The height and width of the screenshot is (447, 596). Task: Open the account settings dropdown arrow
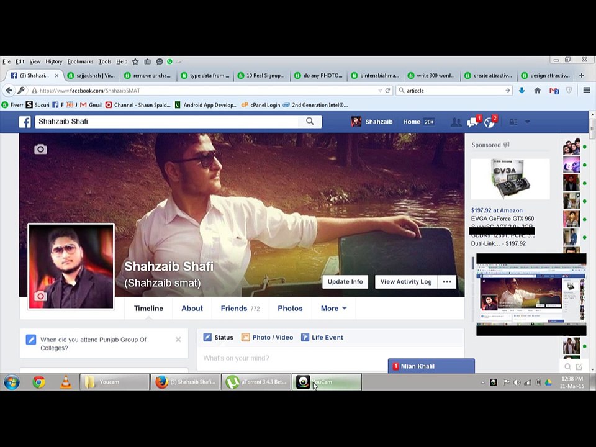coord(528,122)
